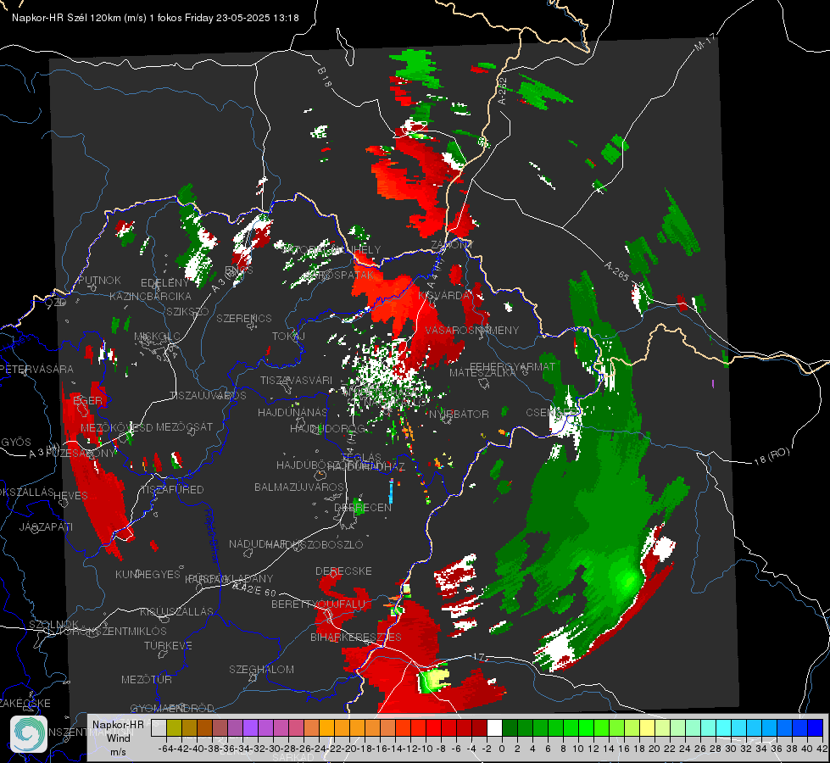Click the 'Napkor-HR Wind m/s' legend label
This screenshot has width=830, height=763.
tap(118, 738)
